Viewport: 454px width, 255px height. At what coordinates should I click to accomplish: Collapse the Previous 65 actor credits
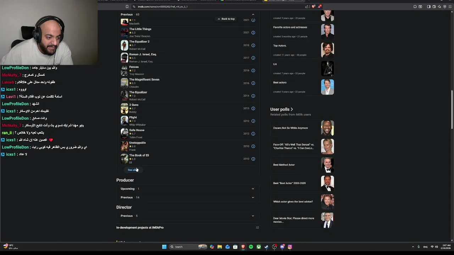[253, 15]
